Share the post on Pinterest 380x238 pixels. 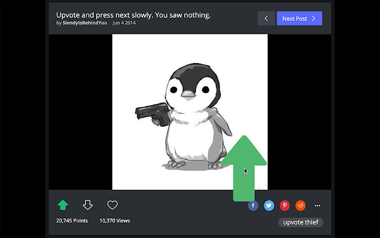pyautogui.click(x=285, y=205)
